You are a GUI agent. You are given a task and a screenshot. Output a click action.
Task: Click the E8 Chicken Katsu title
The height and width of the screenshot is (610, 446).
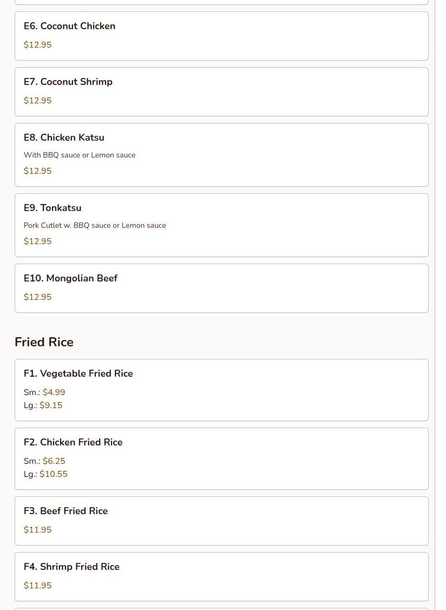coord(64,137)
